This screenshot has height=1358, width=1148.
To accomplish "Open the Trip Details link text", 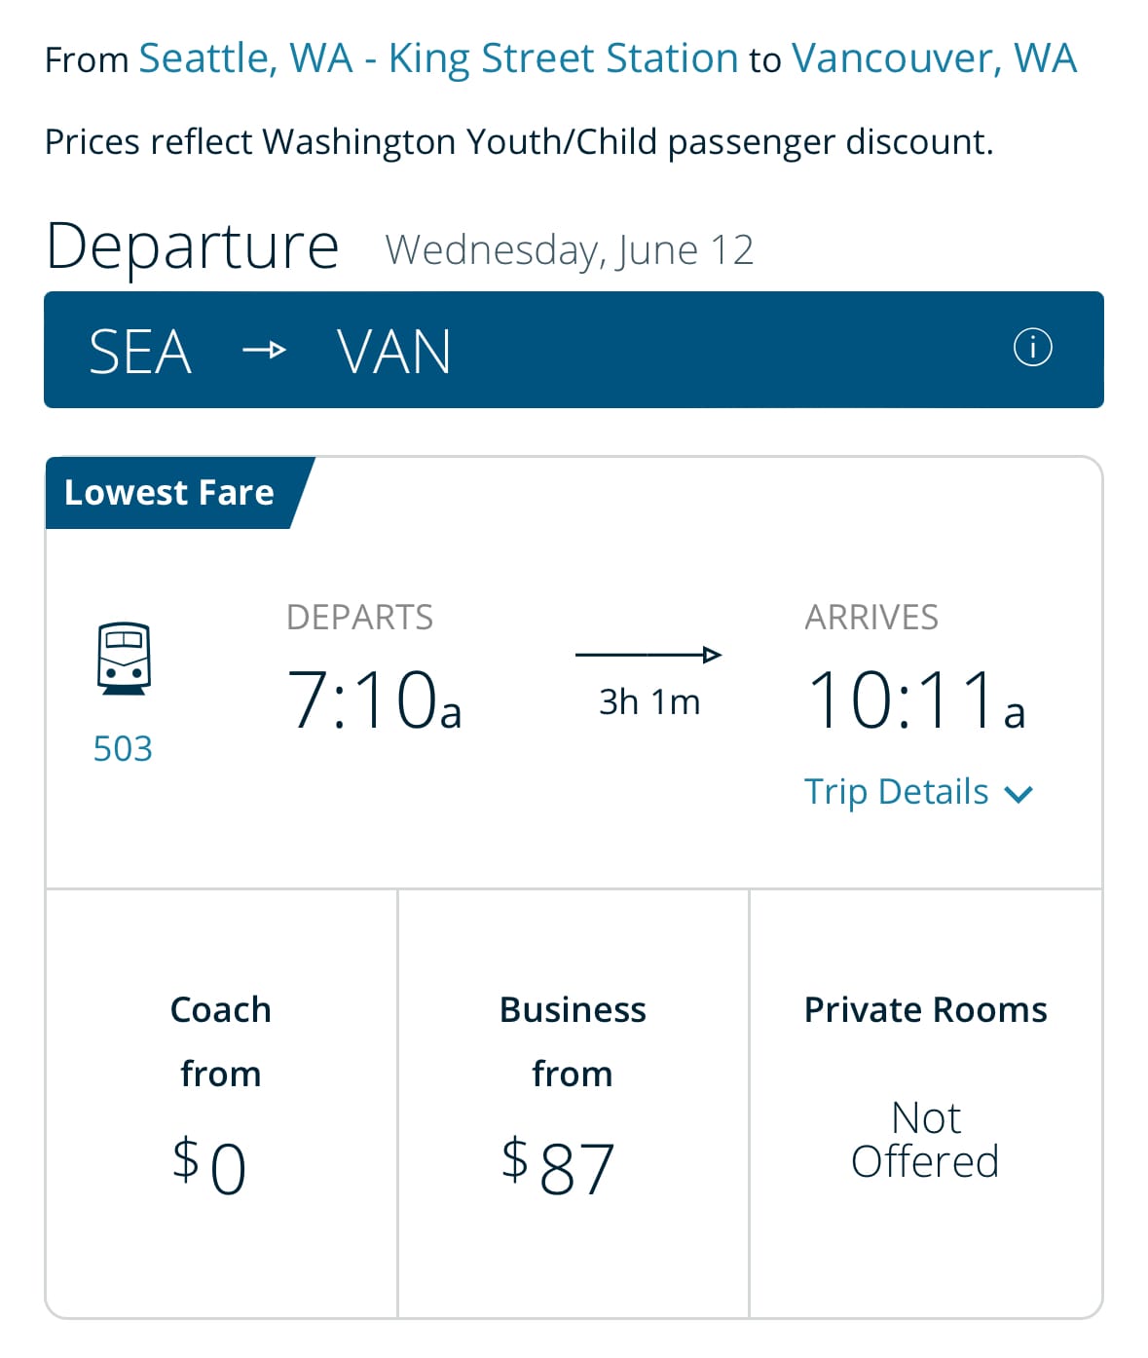I will click(x=896, y=792).
